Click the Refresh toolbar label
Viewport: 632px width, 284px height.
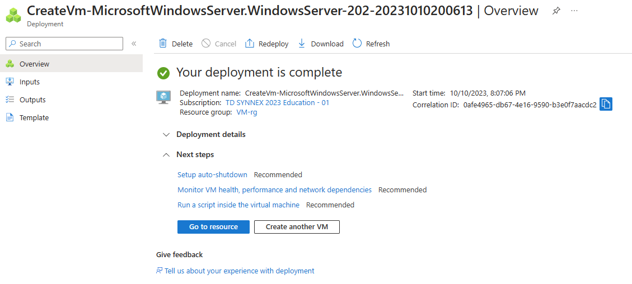click(378, 44)
